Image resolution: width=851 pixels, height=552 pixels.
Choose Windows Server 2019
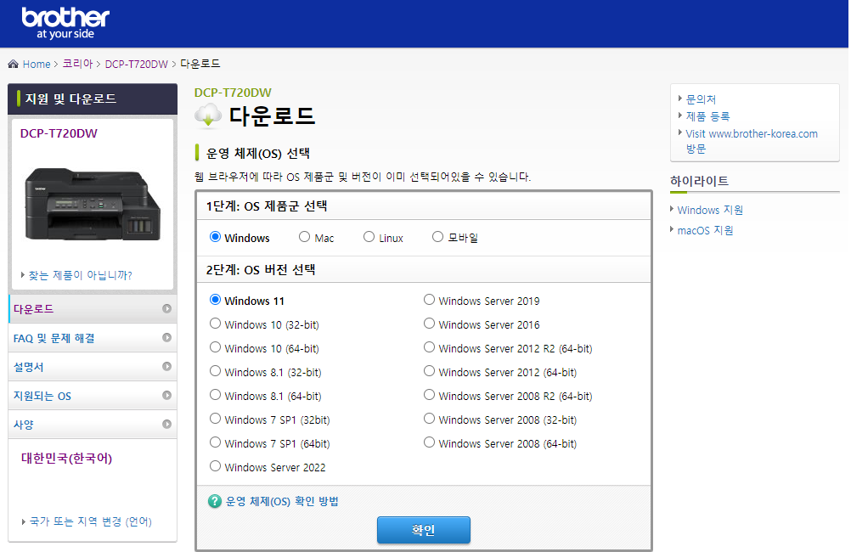pyautogui.click(x=430, y=299)
